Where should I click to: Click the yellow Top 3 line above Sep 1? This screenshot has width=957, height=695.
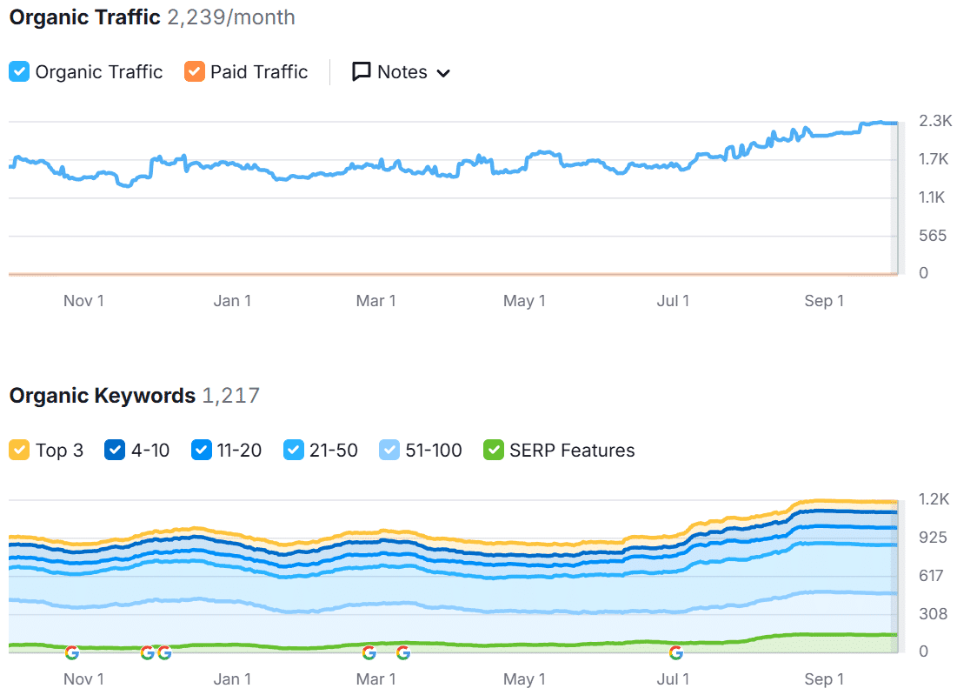click(x=824, y=501)
